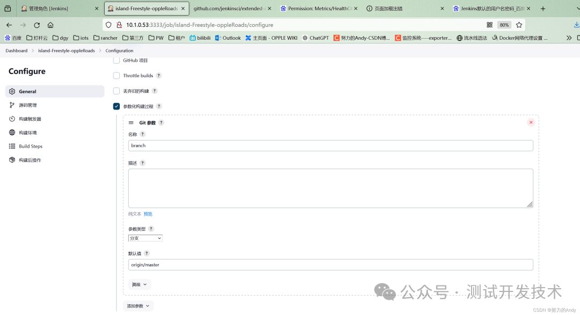
Task: Click inside the 描述 text area
Action: (x=331, y=188)
